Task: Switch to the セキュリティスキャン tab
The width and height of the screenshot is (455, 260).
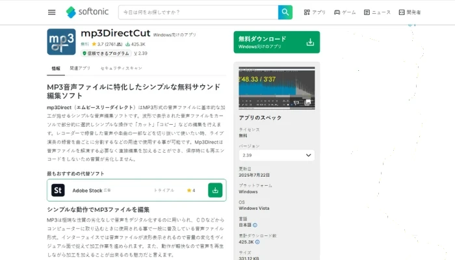Action: pyautogui.click(x=122, y=68)
